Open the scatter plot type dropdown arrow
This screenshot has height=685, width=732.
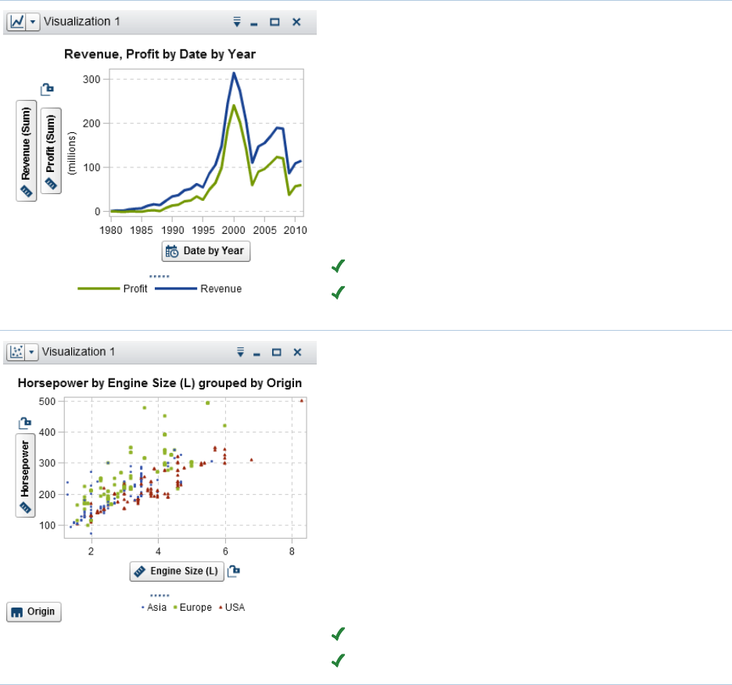(31, 352)
